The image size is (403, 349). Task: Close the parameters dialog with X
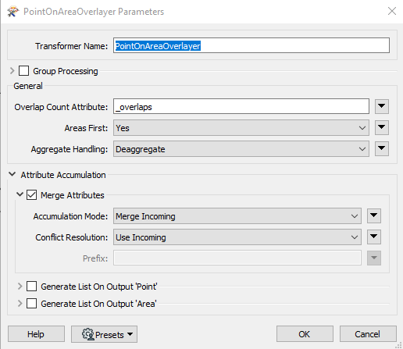[x=392, y=11]
